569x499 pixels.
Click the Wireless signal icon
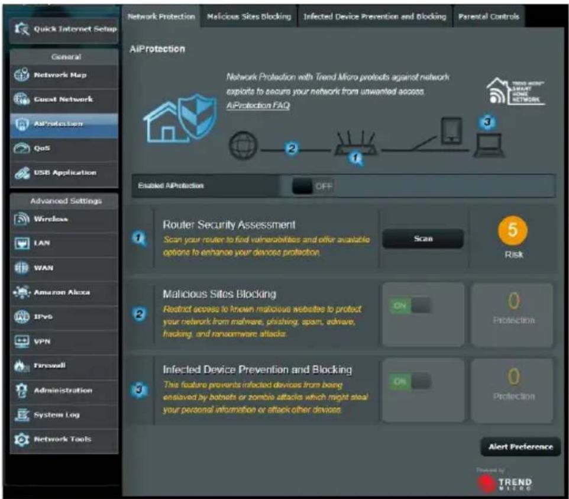pyautogui.click(x=21, y=219)
